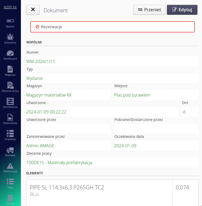Open Dostawy truck icon
The image size is (202, 206).
10,150
